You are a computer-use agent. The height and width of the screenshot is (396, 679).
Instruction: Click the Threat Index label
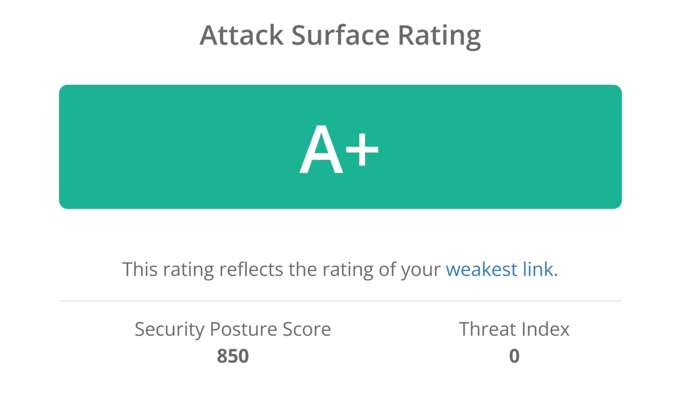coord(514,329)
